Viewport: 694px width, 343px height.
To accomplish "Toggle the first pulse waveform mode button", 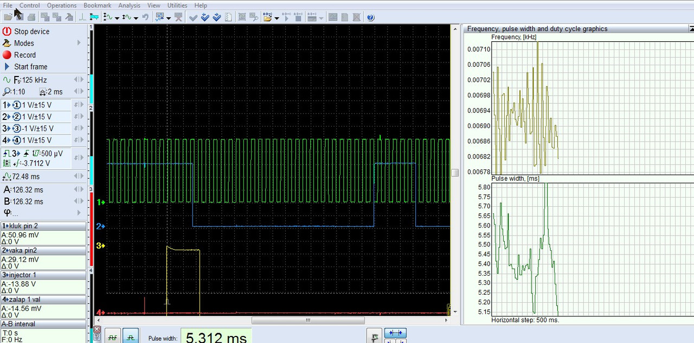I will [112, 336].
